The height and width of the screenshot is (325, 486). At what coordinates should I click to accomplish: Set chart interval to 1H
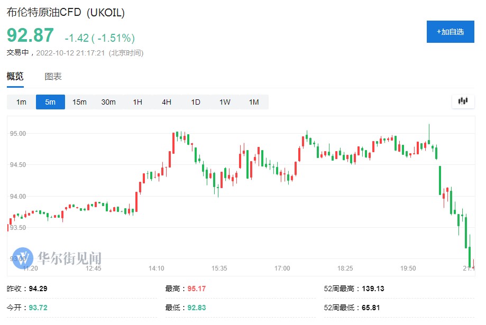tap(137, 102)
